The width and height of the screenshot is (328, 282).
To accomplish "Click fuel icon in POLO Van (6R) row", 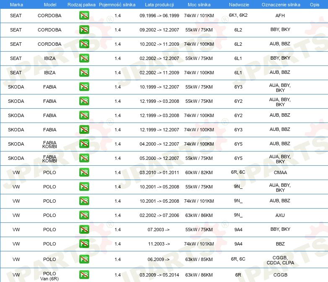I will pyautogui.click(x=84, y=275).
